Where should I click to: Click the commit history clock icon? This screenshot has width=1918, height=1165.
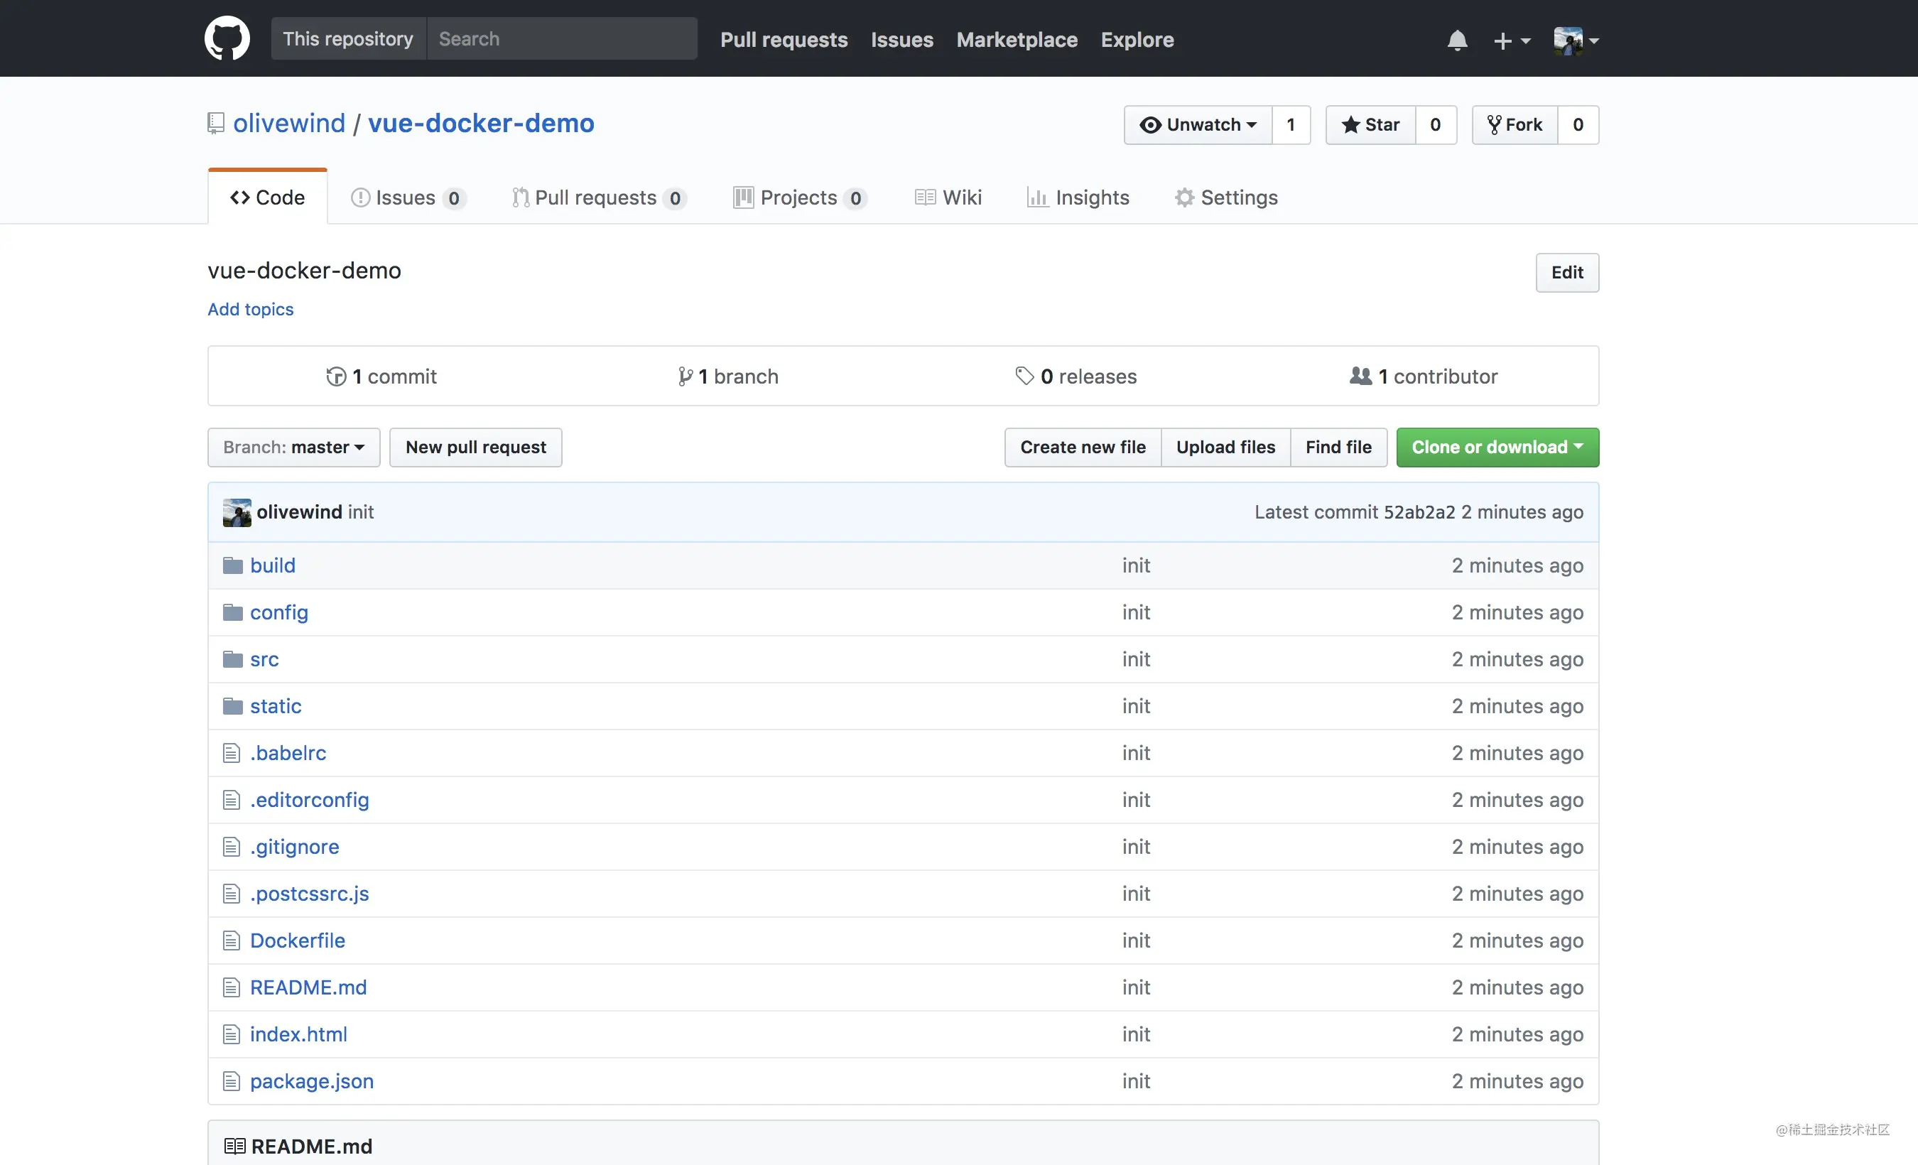click(336, 376)
